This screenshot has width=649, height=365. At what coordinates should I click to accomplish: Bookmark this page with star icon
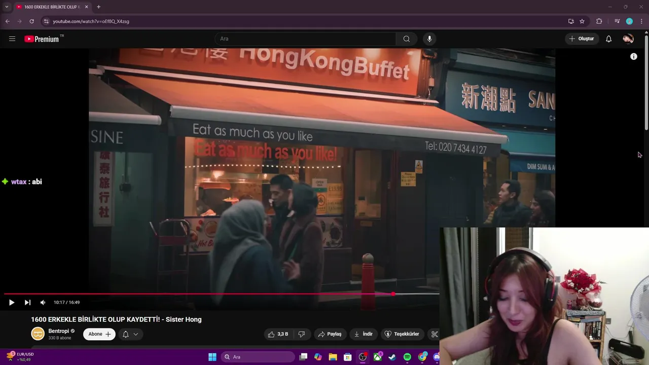(x=582, y=21)
